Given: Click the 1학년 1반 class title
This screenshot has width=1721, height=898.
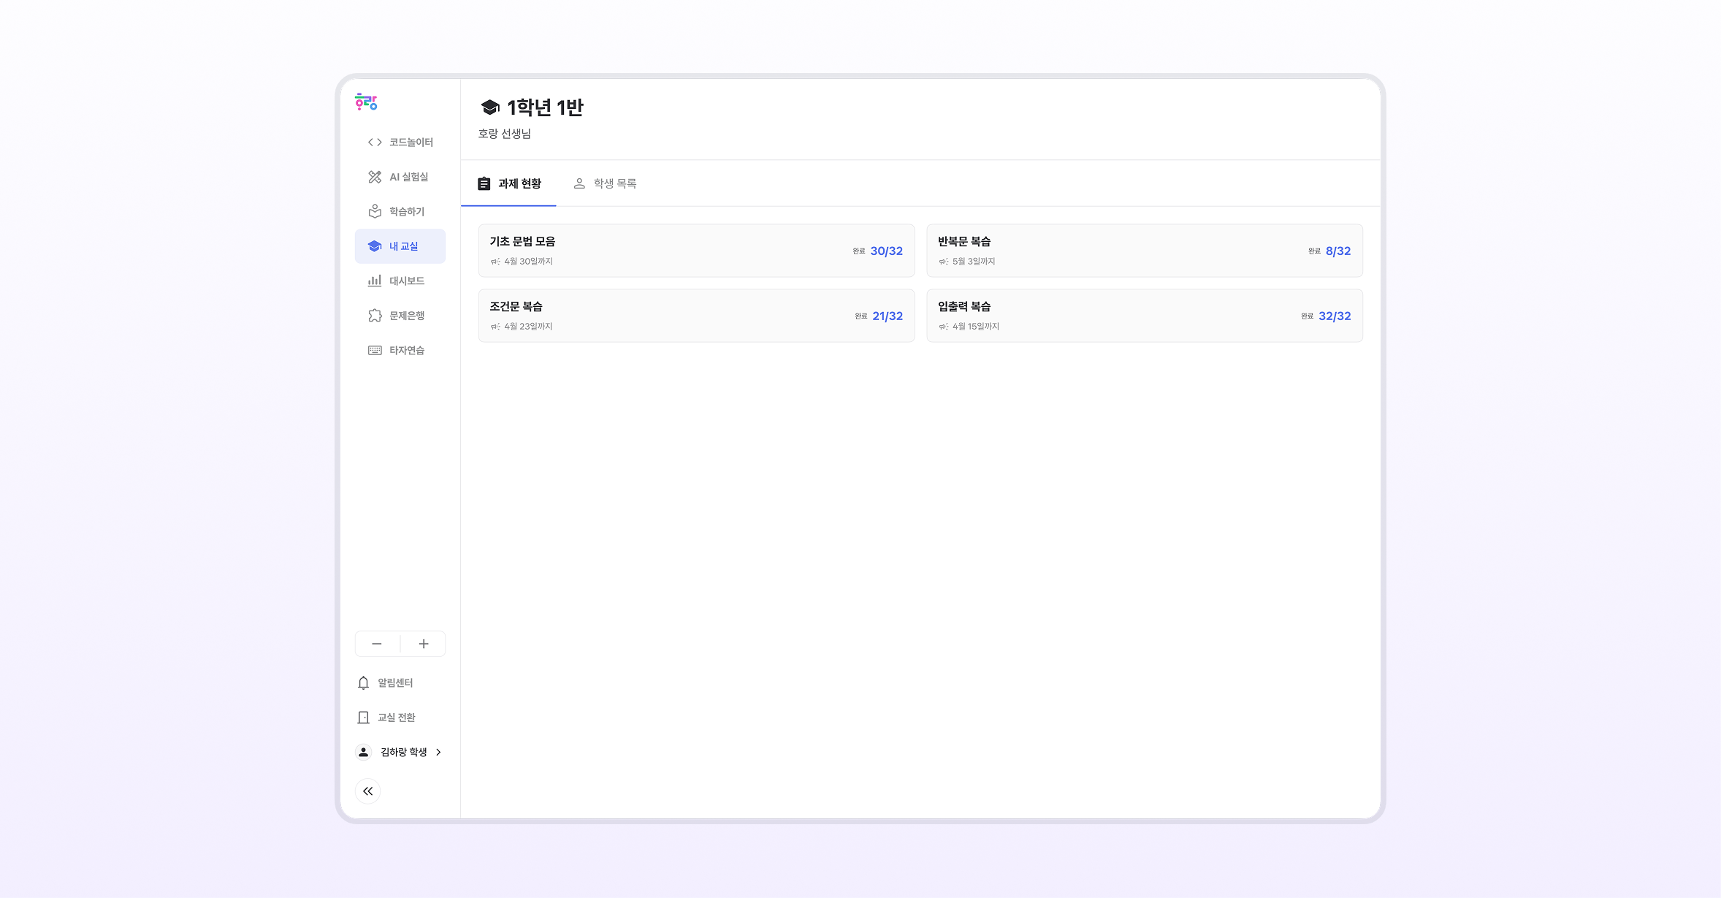Looking at the screenshot, I should click(x=546, y=107).
